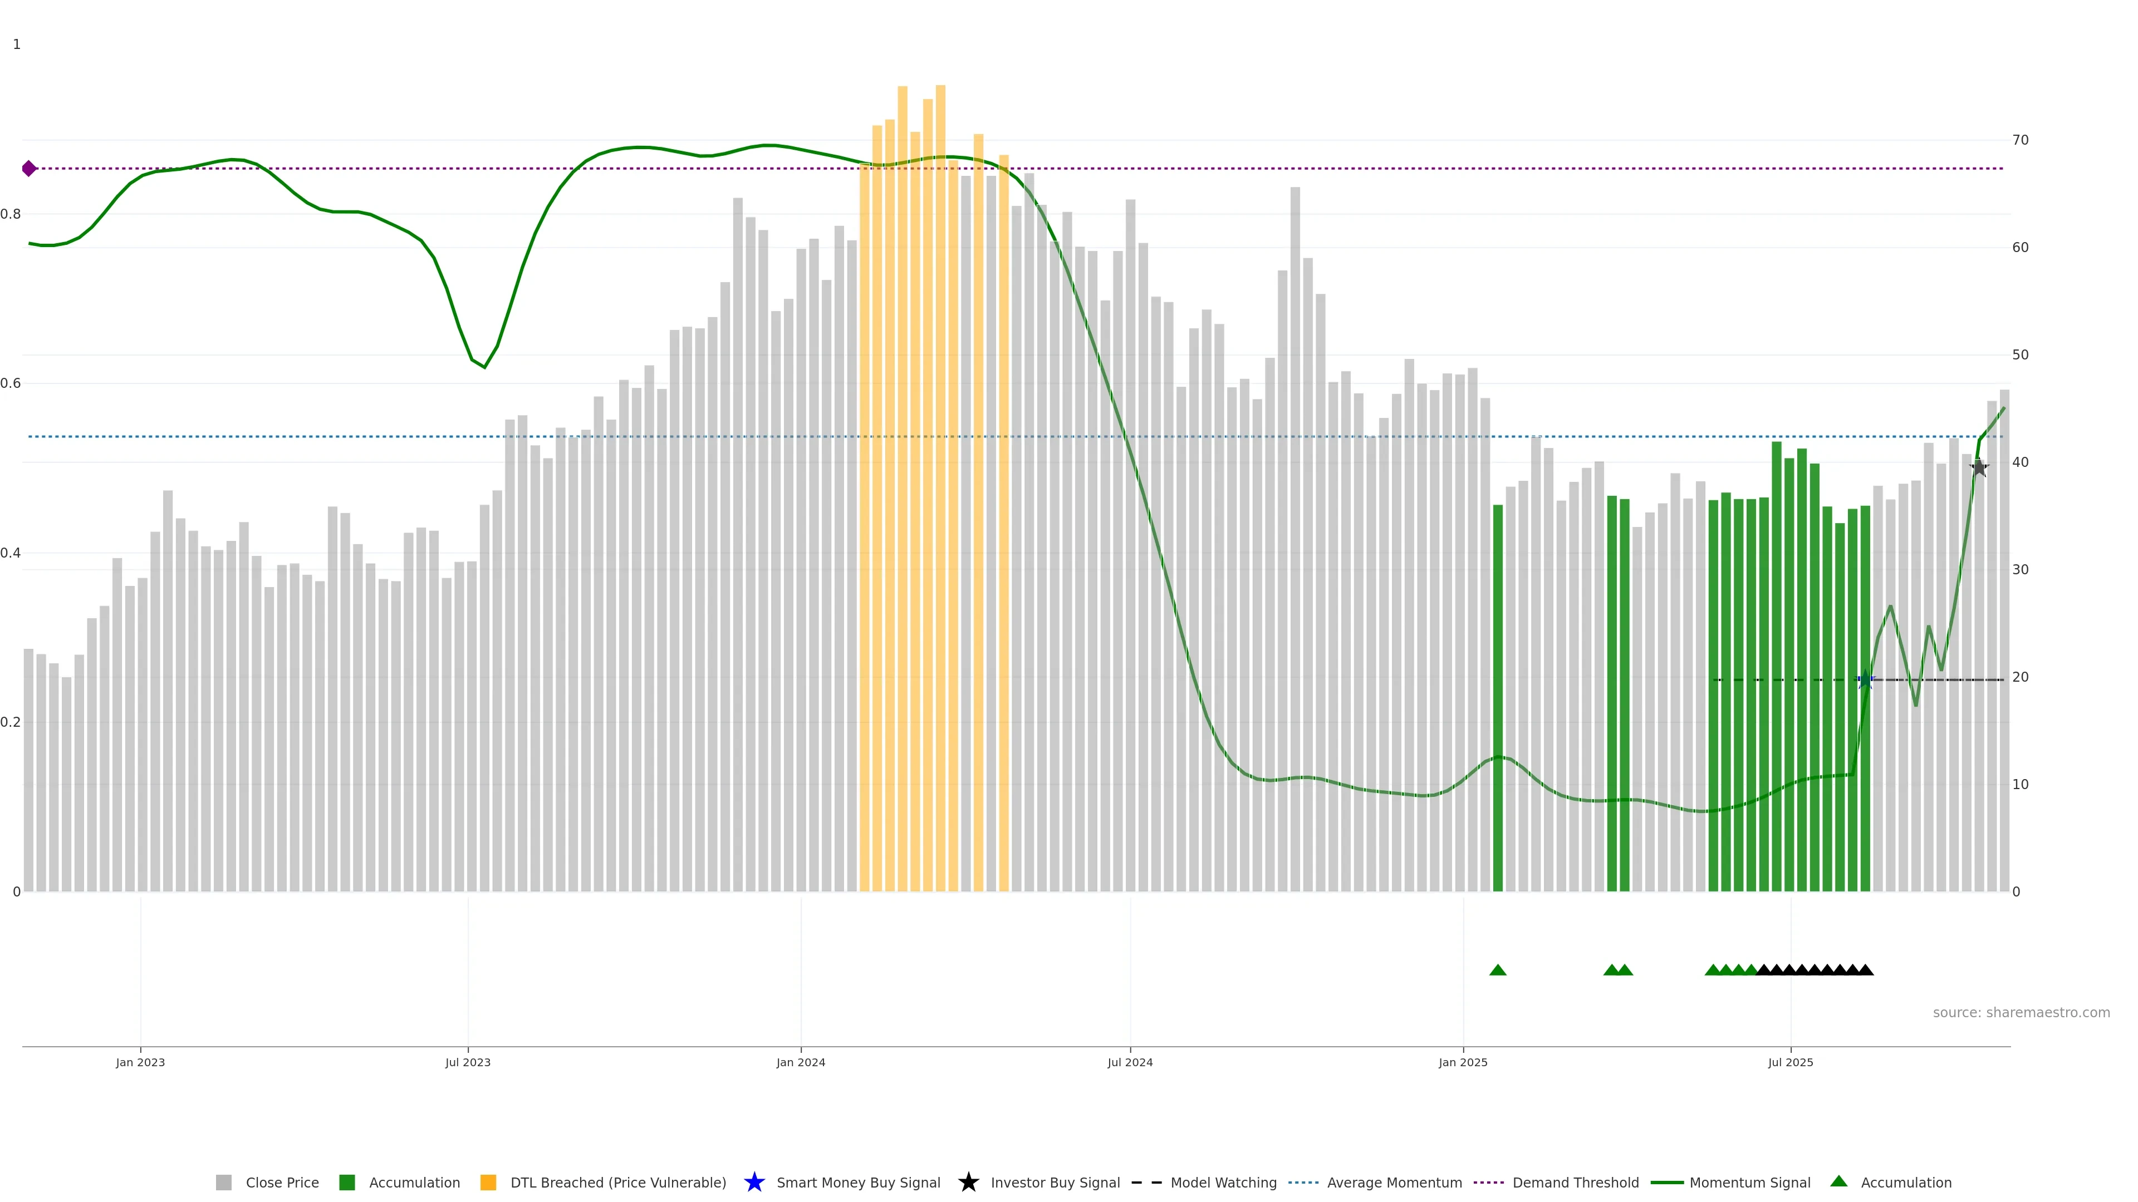The height and width of the screenshot is (1202, 2138).
Task: Click the blue star icon in legend
Action: click(x=754, y=1182)
